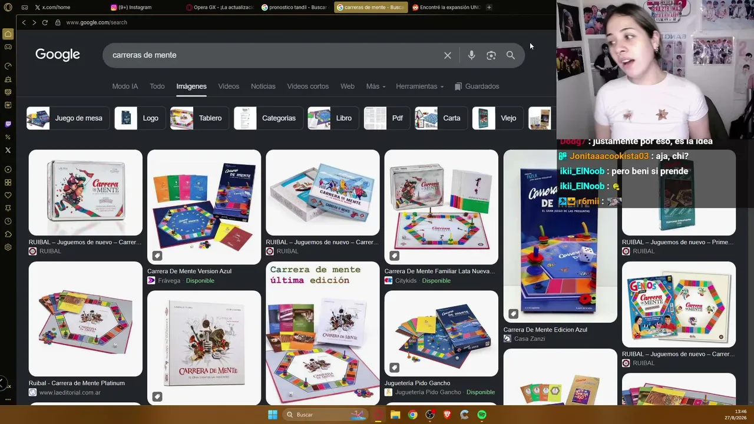Filter images by Libro chip

333,118
